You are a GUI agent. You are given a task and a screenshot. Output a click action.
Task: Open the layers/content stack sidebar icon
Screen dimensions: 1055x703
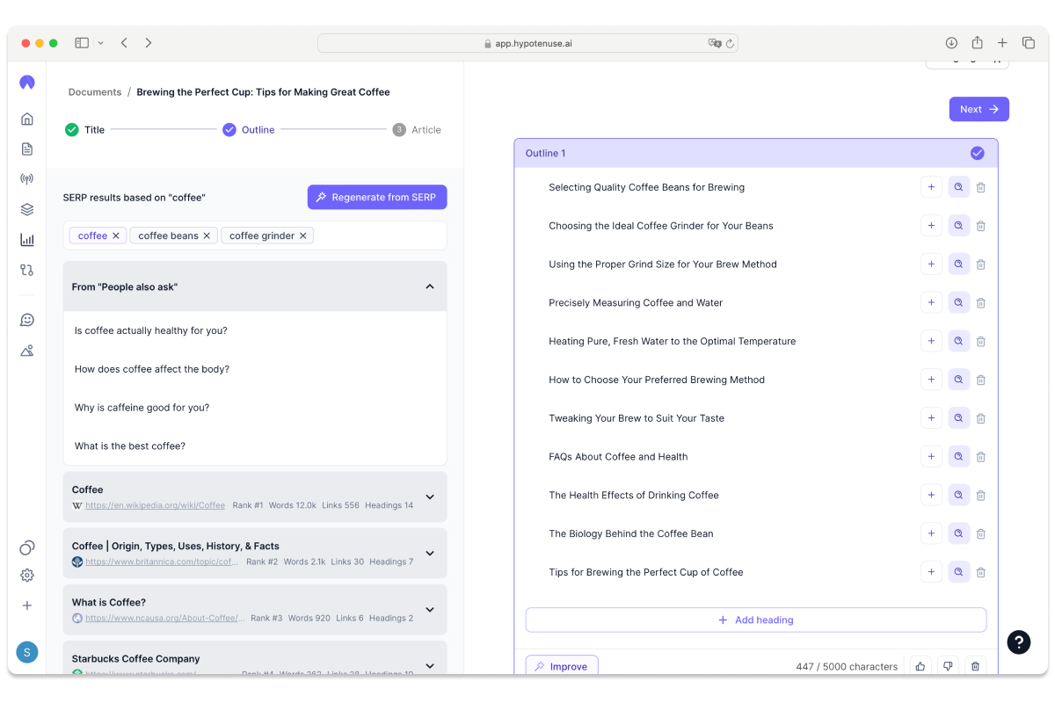pyautogui.click(x=26, y=209)
